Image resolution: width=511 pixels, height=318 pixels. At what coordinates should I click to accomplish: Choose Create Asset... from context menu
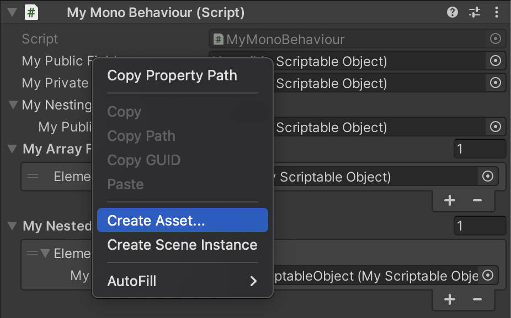click(x=182, y=221)
